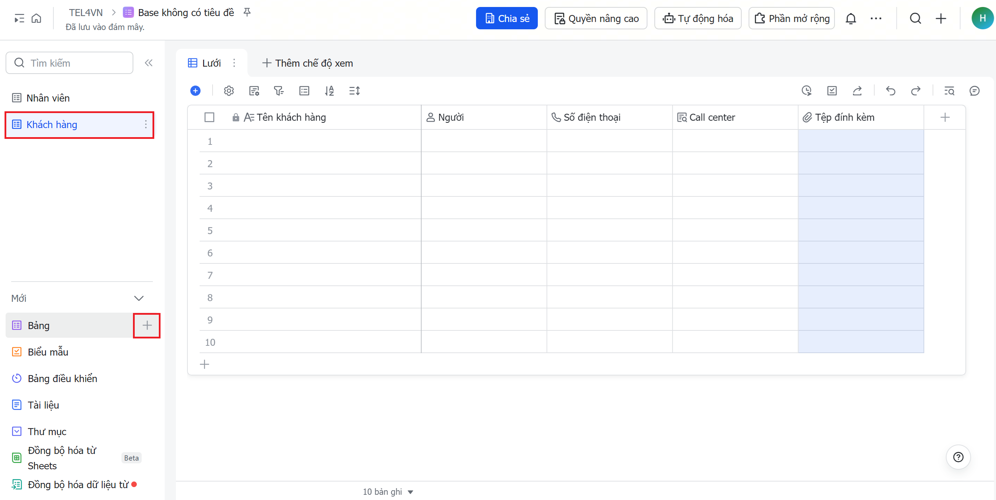Open the comments icon in toolbar
The image size is (996, 500).
[974, 91]
